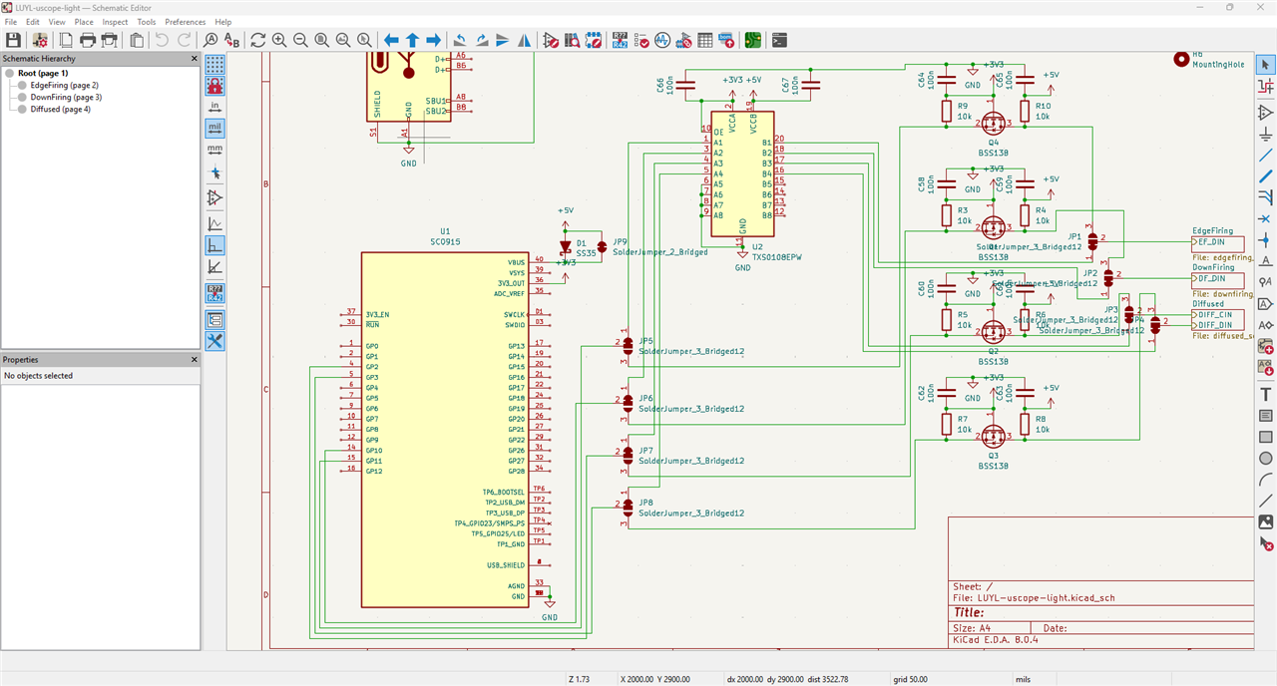Screen dimensions: 1277x686
Task: Switch units to inches
Action: coord(214,107)
